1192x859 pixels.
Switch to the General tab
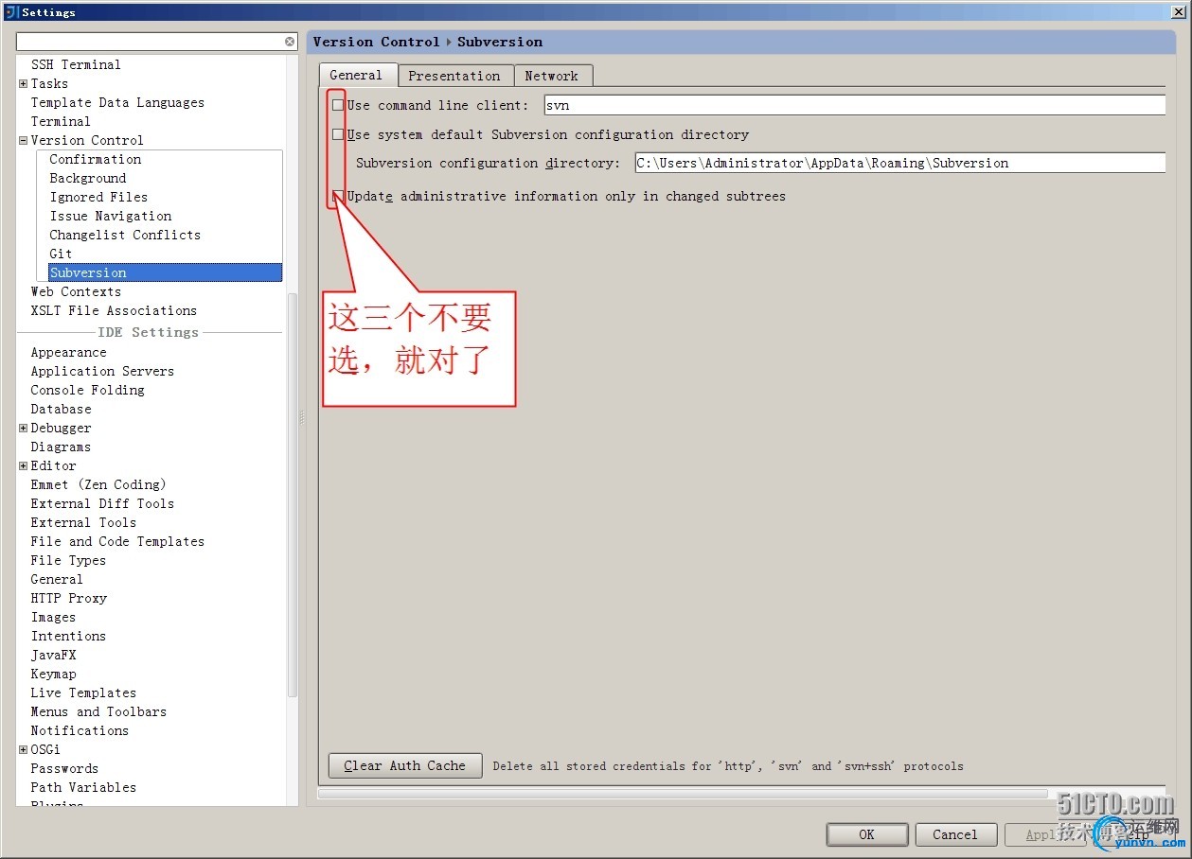pos(357,76)
